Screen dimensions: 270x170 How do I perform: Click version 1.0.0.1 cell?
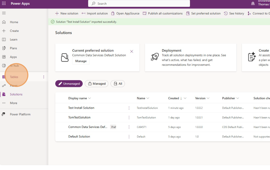(x=199, y=118)
